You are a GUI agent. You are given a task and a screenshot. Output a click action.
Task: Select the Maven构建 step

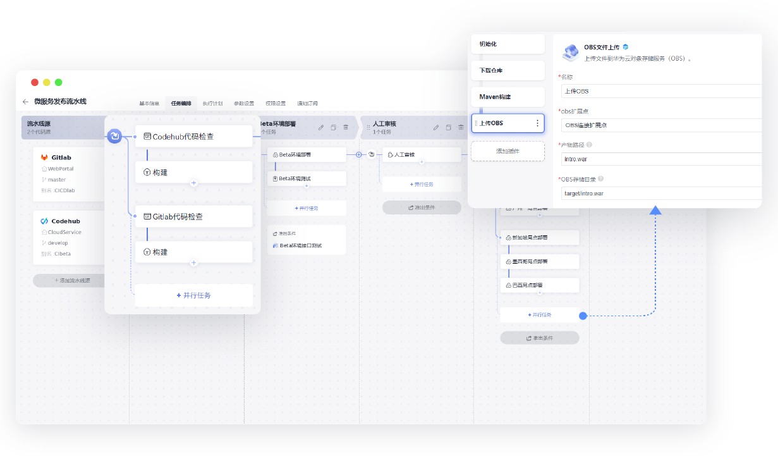(x=508, y=97)
